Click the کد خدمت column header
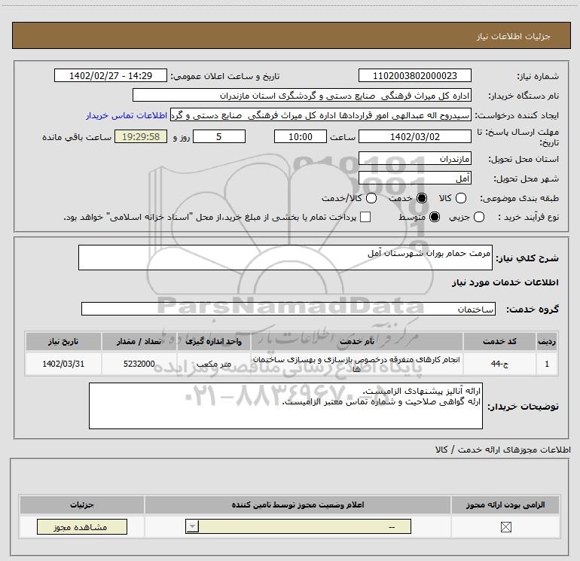The height and width of the screenshot is (561, 580). [x=499, y=341]
